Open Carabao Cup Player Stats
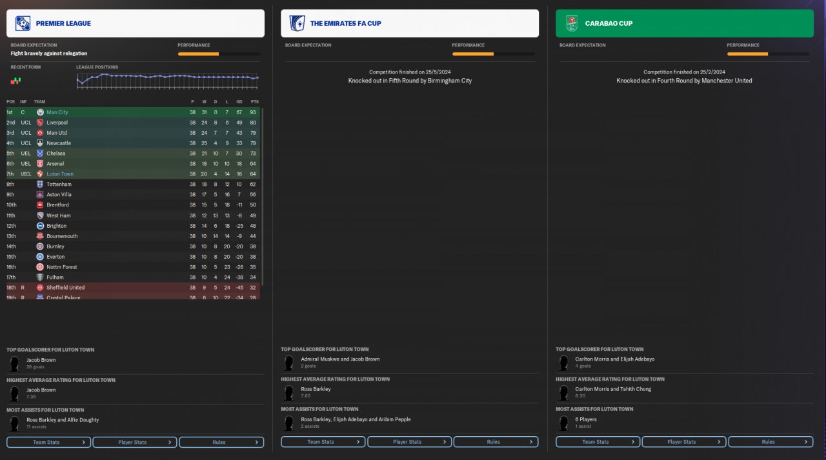The image size is (826, 460). tap(684, 442)
